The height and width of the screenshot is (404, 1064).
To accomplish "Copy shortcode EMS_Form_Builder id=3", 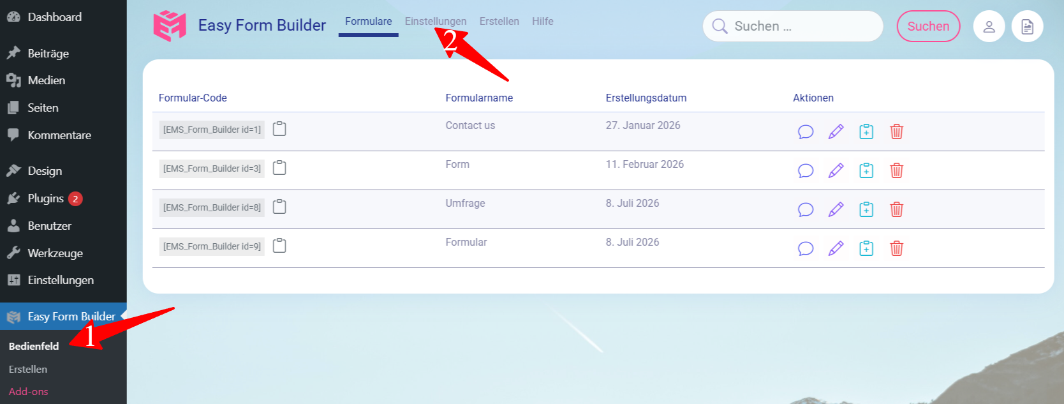I will 279,168.
